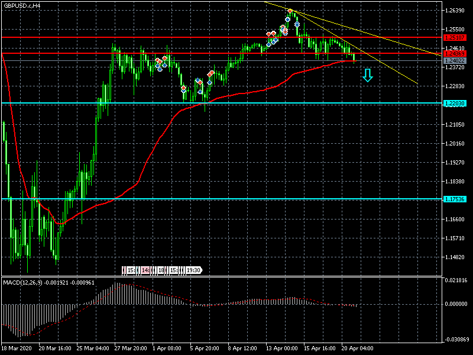Click the 18 Mar 2020 date label
473x355 pixels.
(17, 348)
